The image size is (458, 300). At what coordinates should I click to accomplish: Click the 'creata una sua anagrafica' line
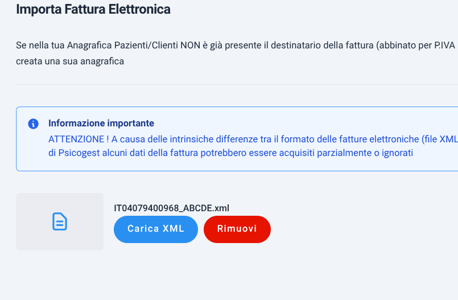tap(70, 61)
